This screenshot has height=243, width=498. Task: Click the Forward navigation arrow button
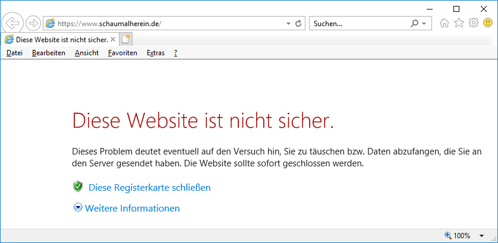point(33,23)
